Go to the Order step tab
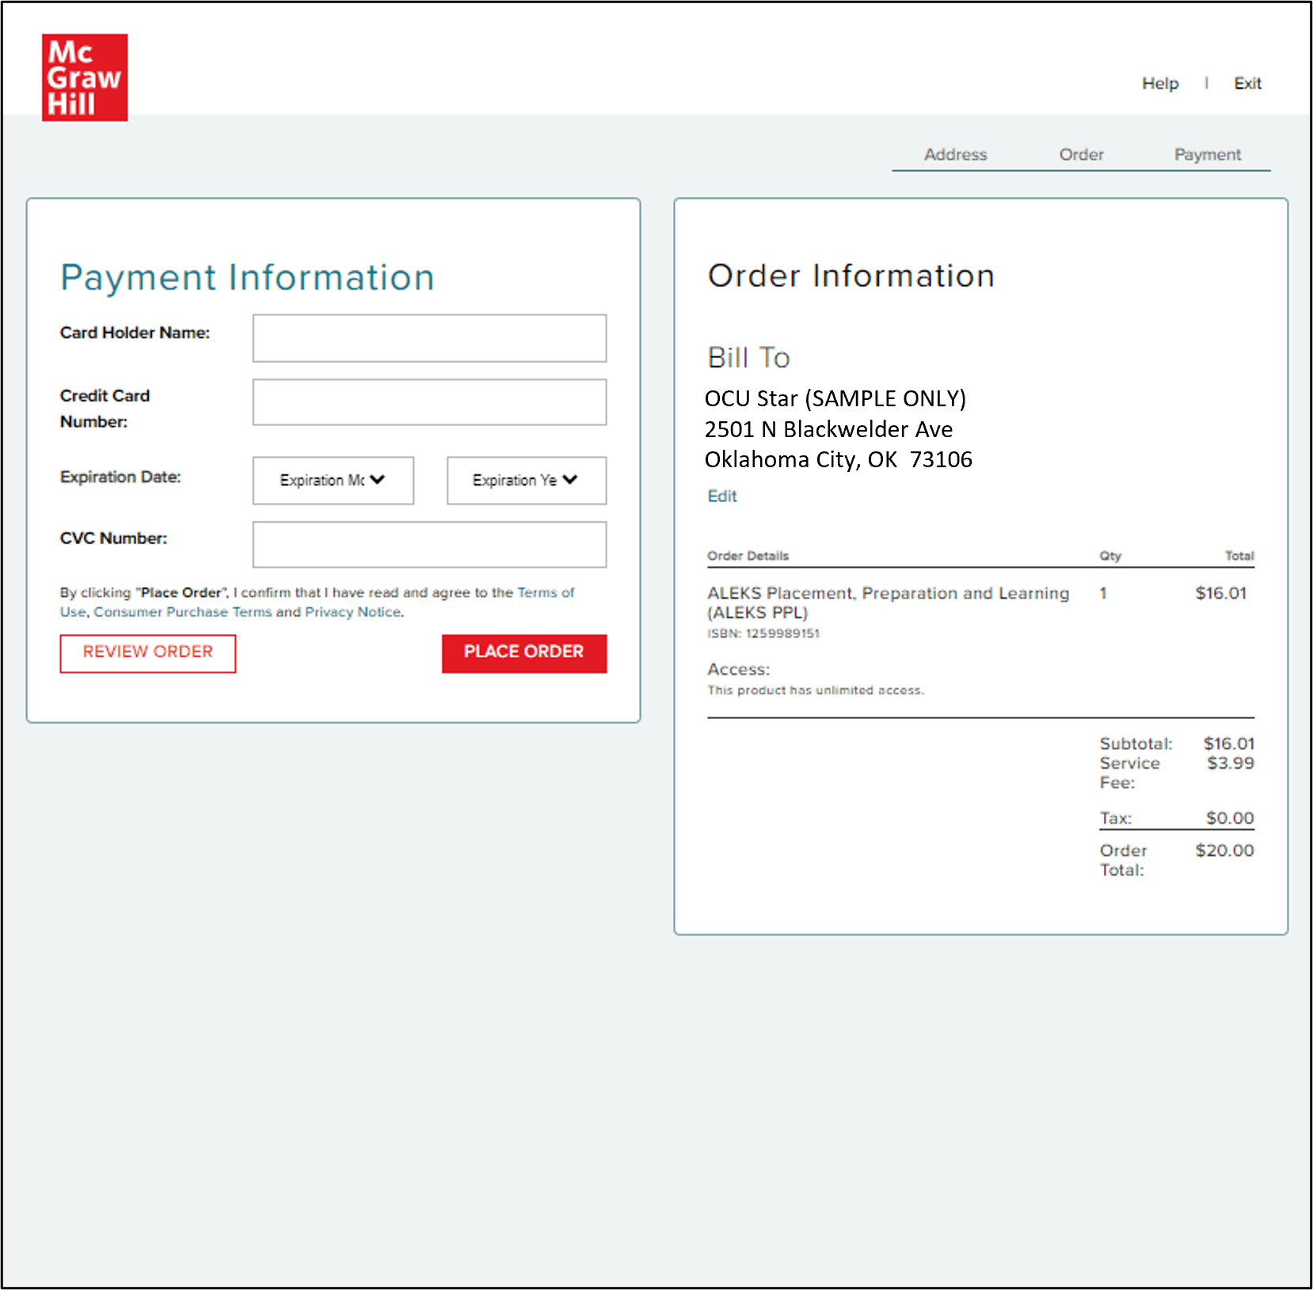 (x=1081, y=154)
